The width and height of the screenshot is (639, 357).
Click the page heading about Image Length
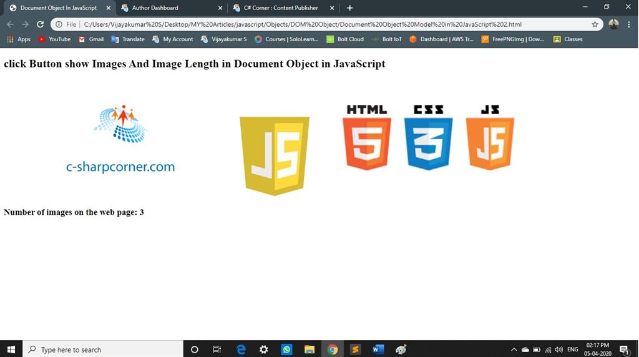[195, 64]
